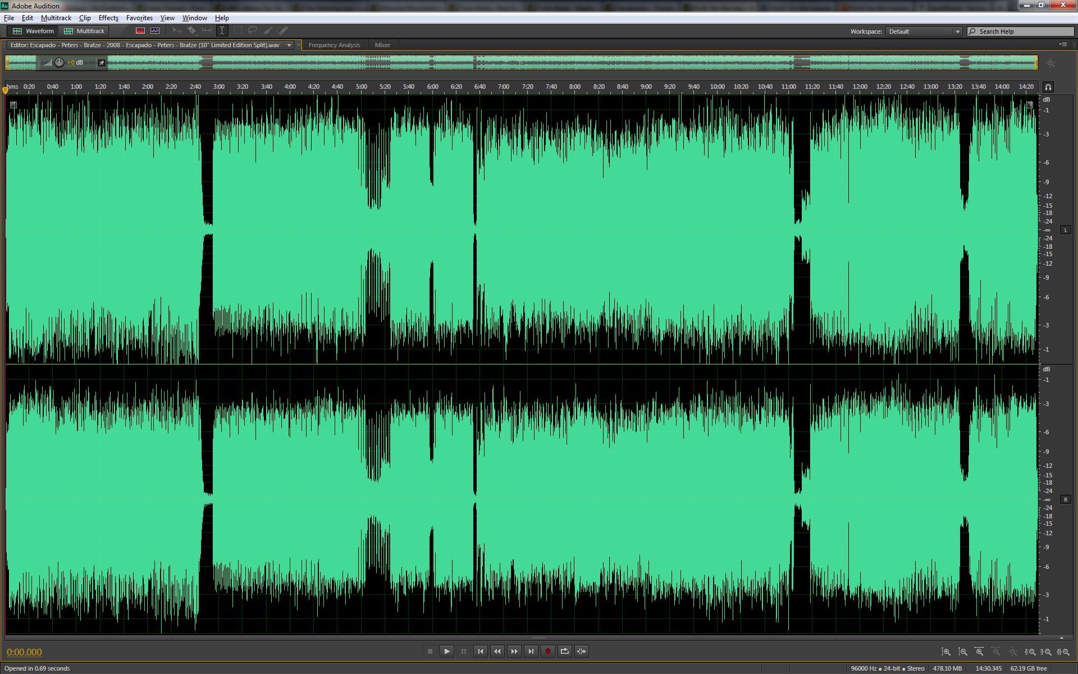Expand the editor file list dropdown
Screen dimensions: 1078x674
tap(289, 45)
